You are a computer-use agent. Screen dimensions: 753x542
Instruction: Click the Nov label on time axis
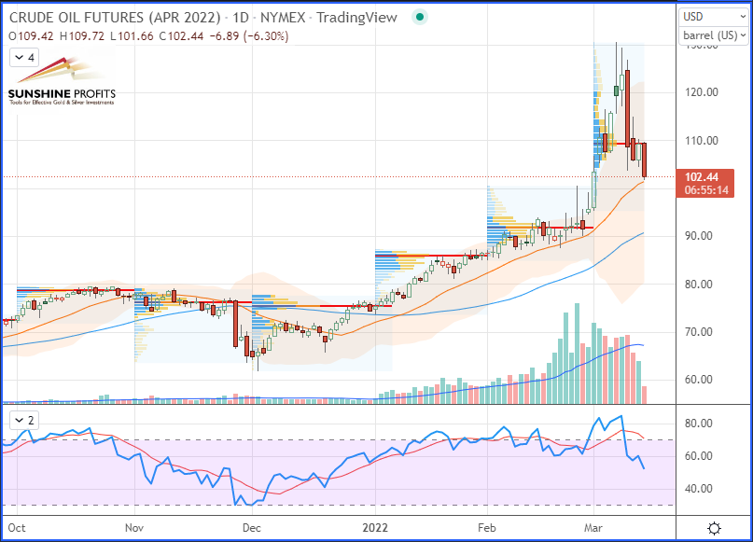134,528
